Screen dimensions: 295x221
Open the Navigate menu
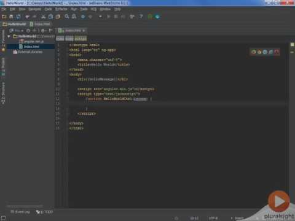pos(35,9)
